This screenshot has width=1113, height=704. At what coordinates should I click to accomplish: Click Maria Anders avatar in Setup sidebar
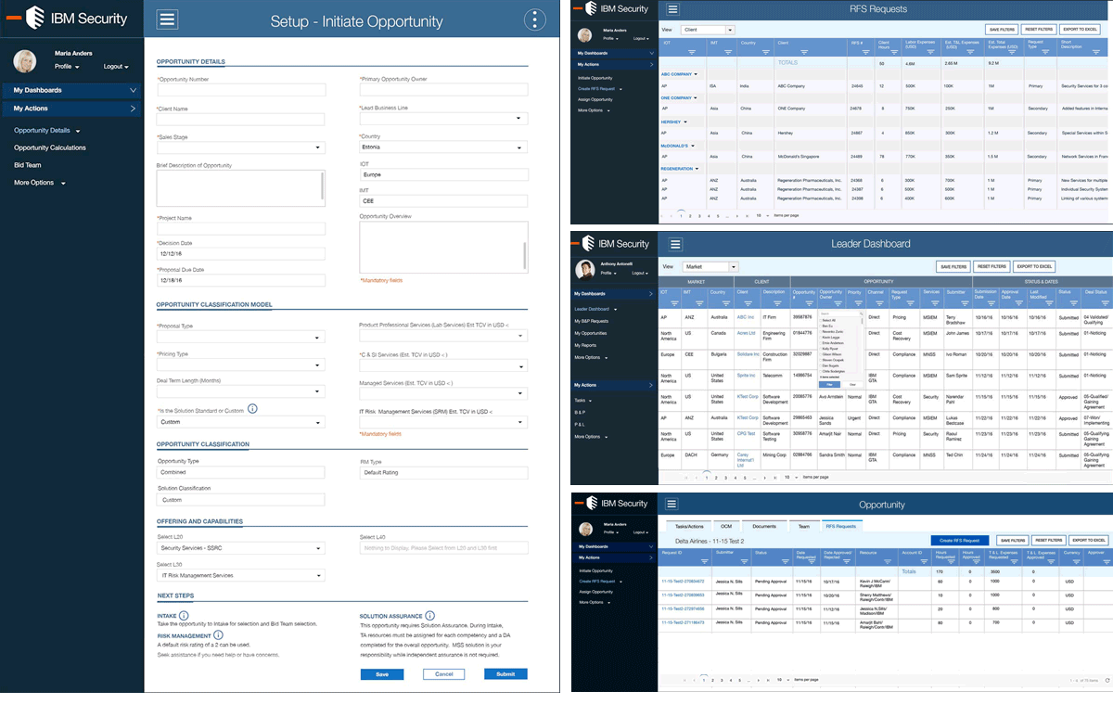pyautogui.click(x=25, y=61)
